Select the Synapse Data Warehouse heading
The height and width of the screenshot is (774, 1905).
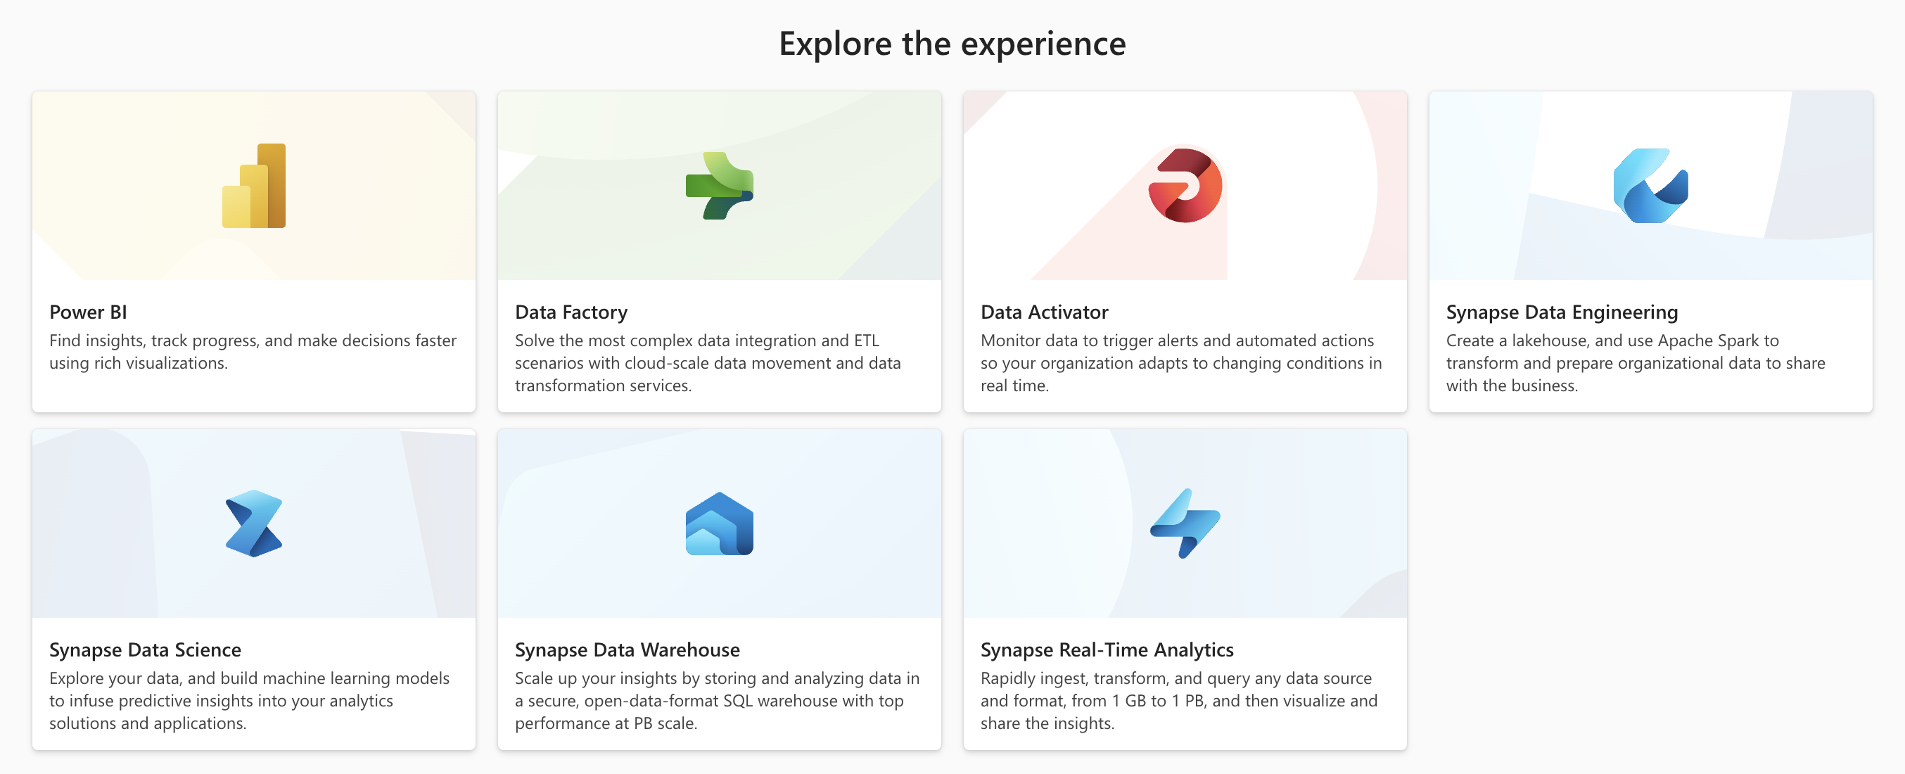tap(627, 649)
